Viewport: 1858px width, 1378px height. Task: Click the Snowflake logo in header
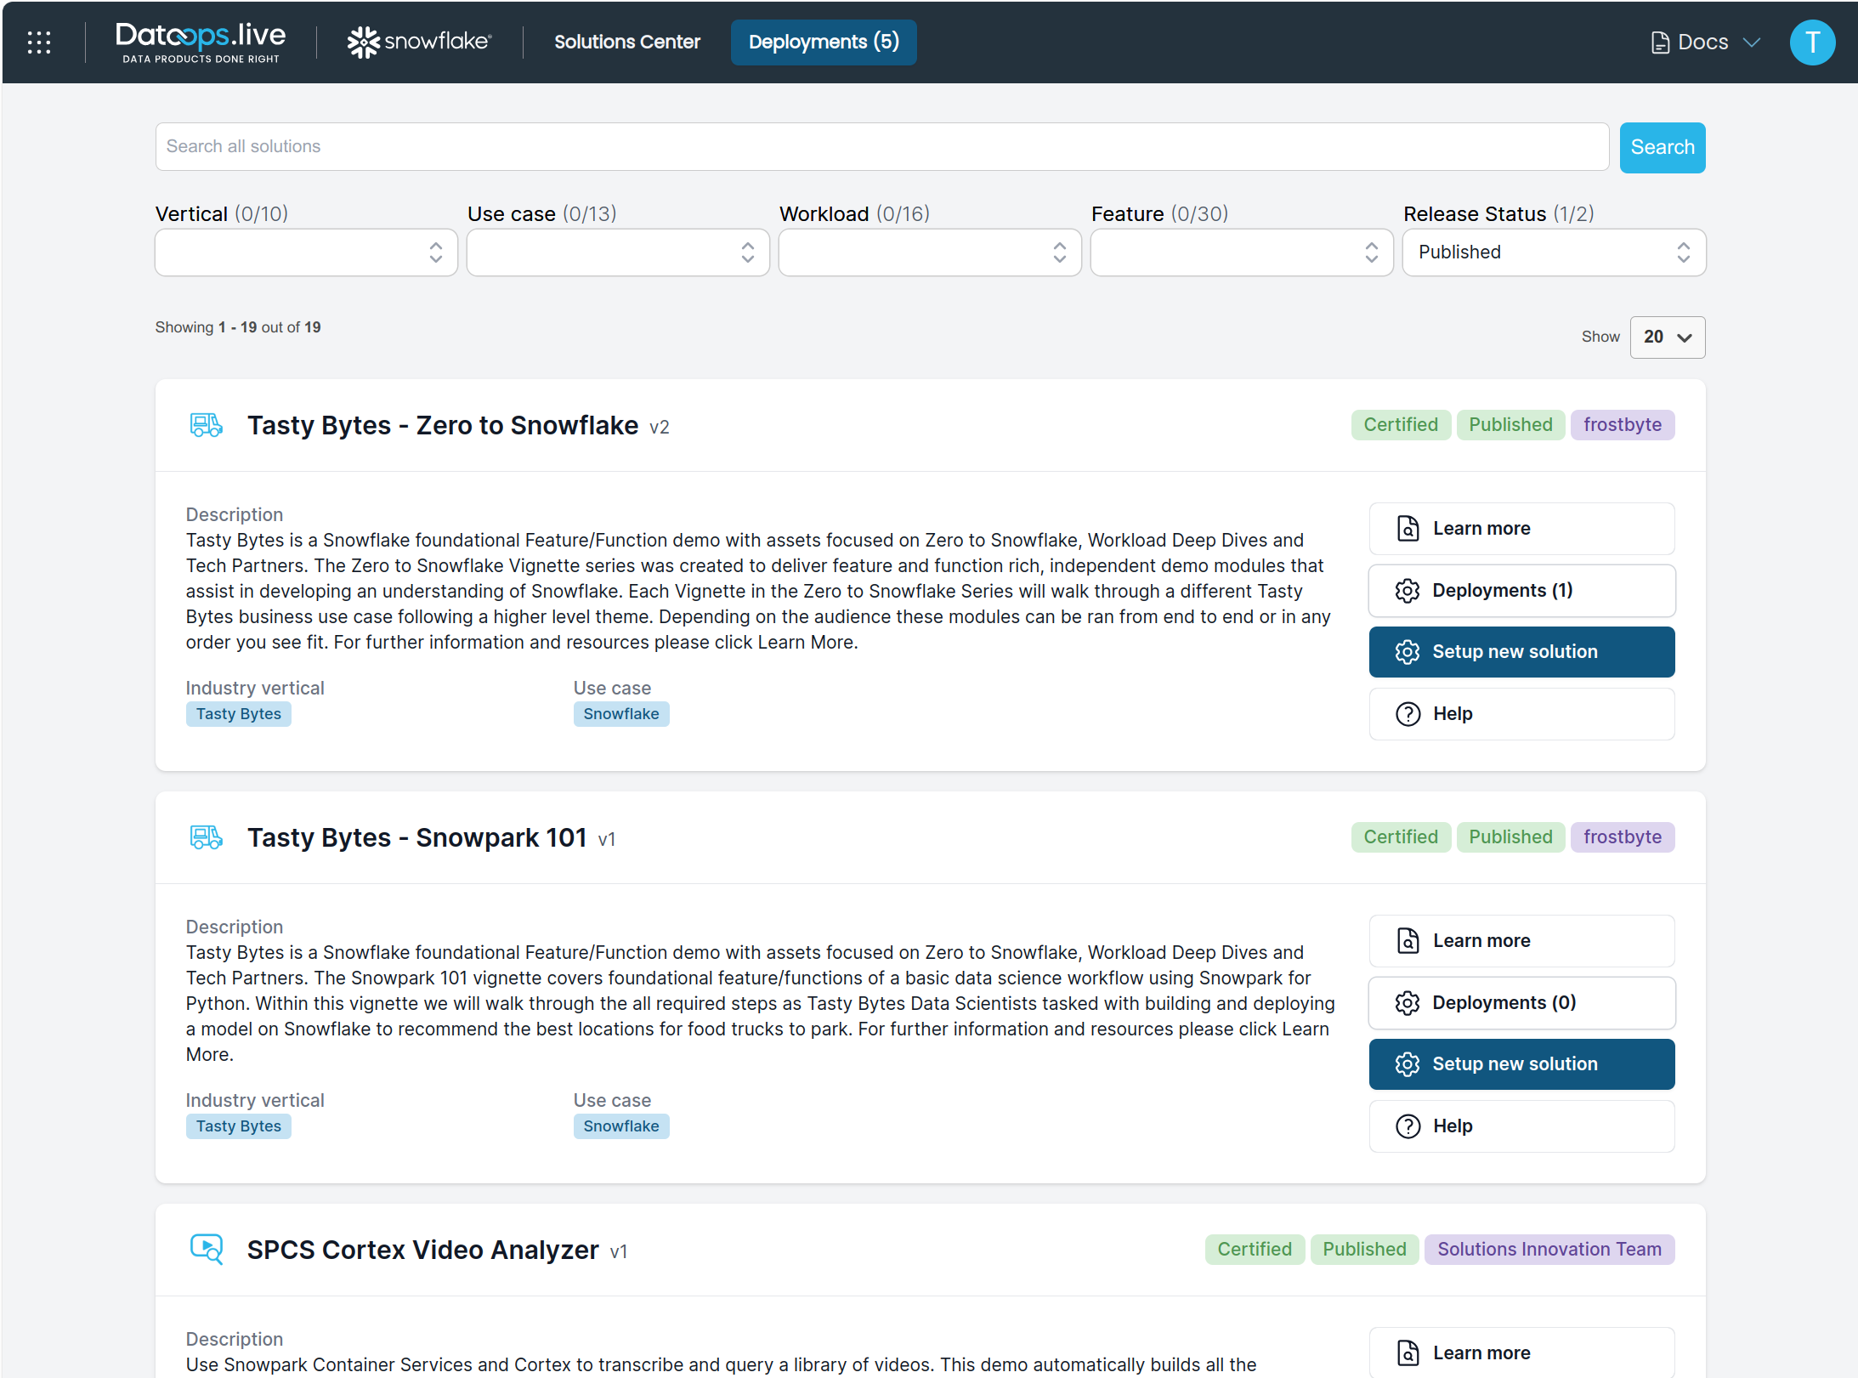[419, 42]
